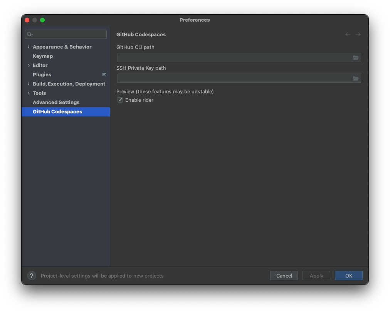Expand the Editor settings section
Screen dimensions: 390x313
point(28,65)
